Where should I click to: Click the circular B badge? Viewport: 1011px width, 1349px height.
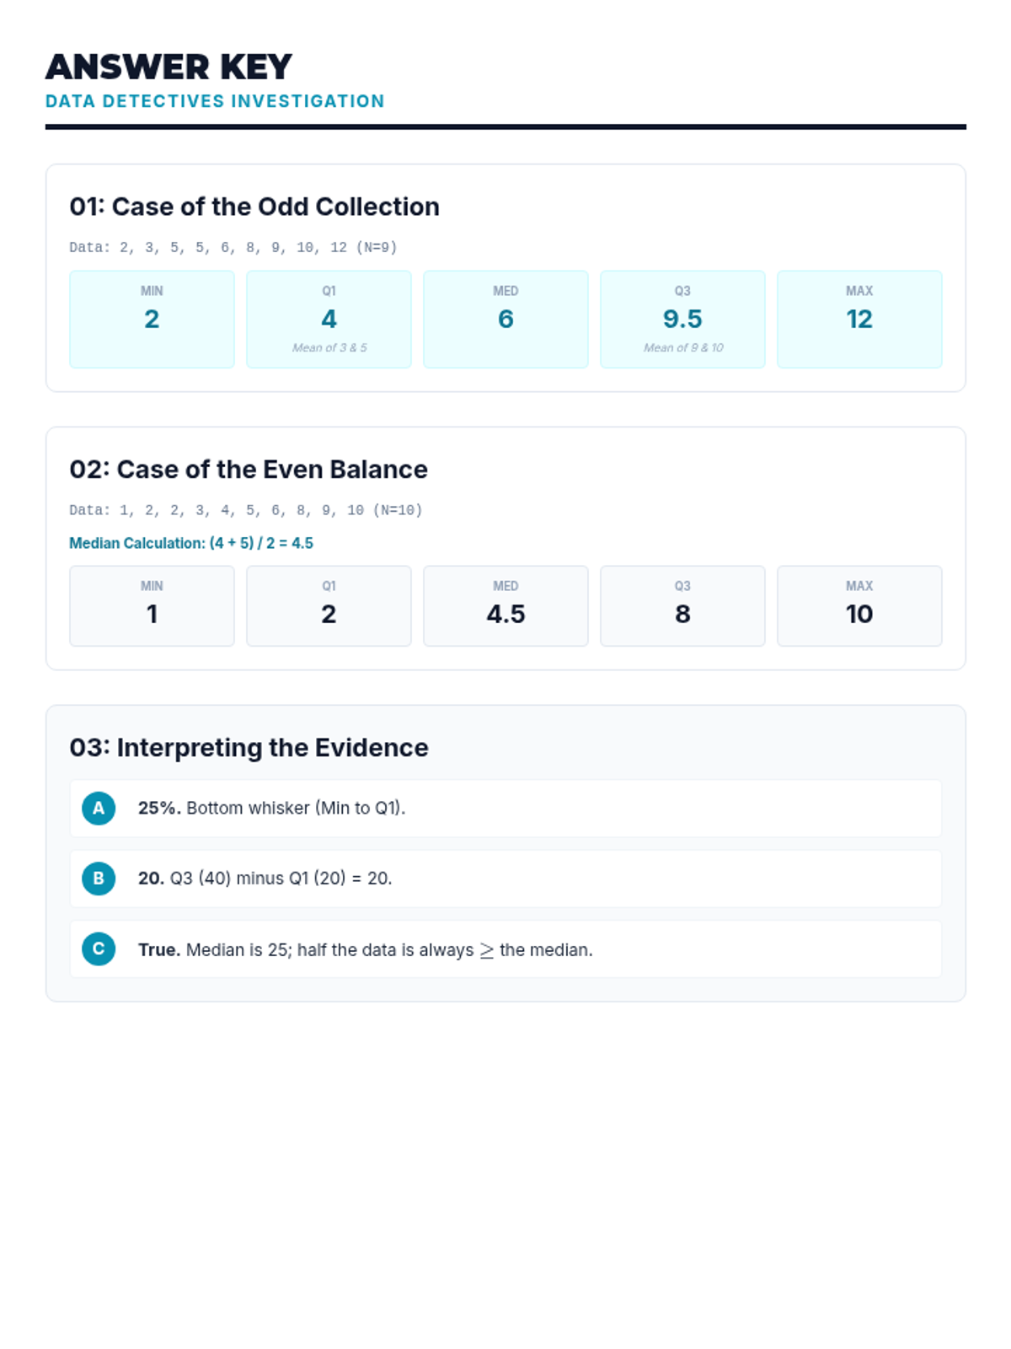(99, 879)
